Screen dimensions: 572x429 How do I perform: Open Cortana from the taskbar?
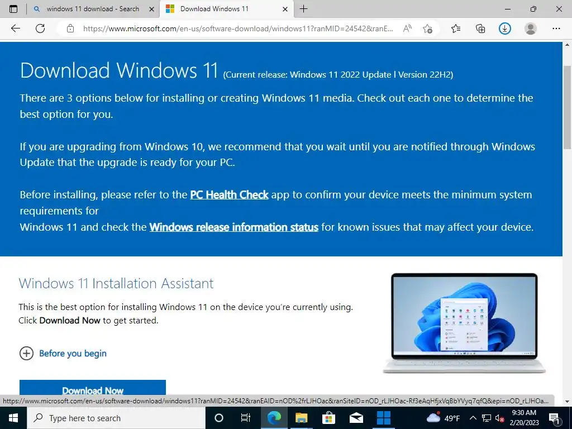[x=219, y=418]
